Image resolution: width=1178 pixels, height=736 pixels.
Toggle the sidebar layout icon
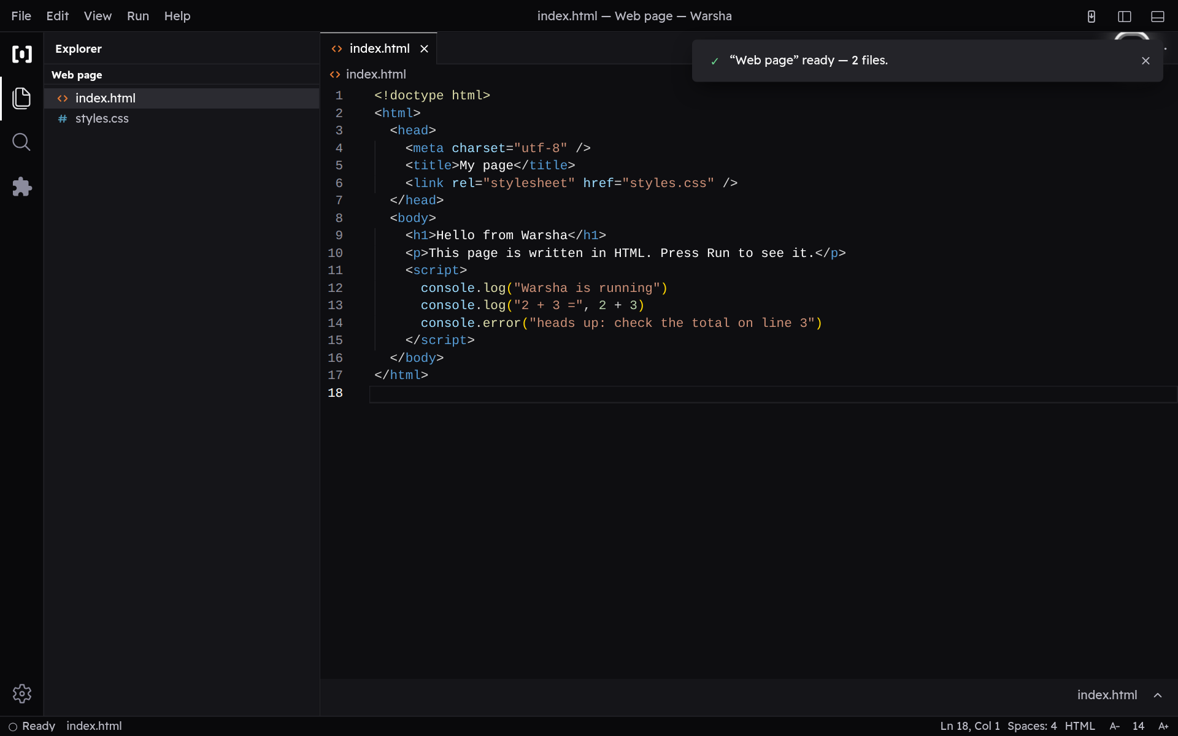pyautogui.click(x=1125, y=17)
